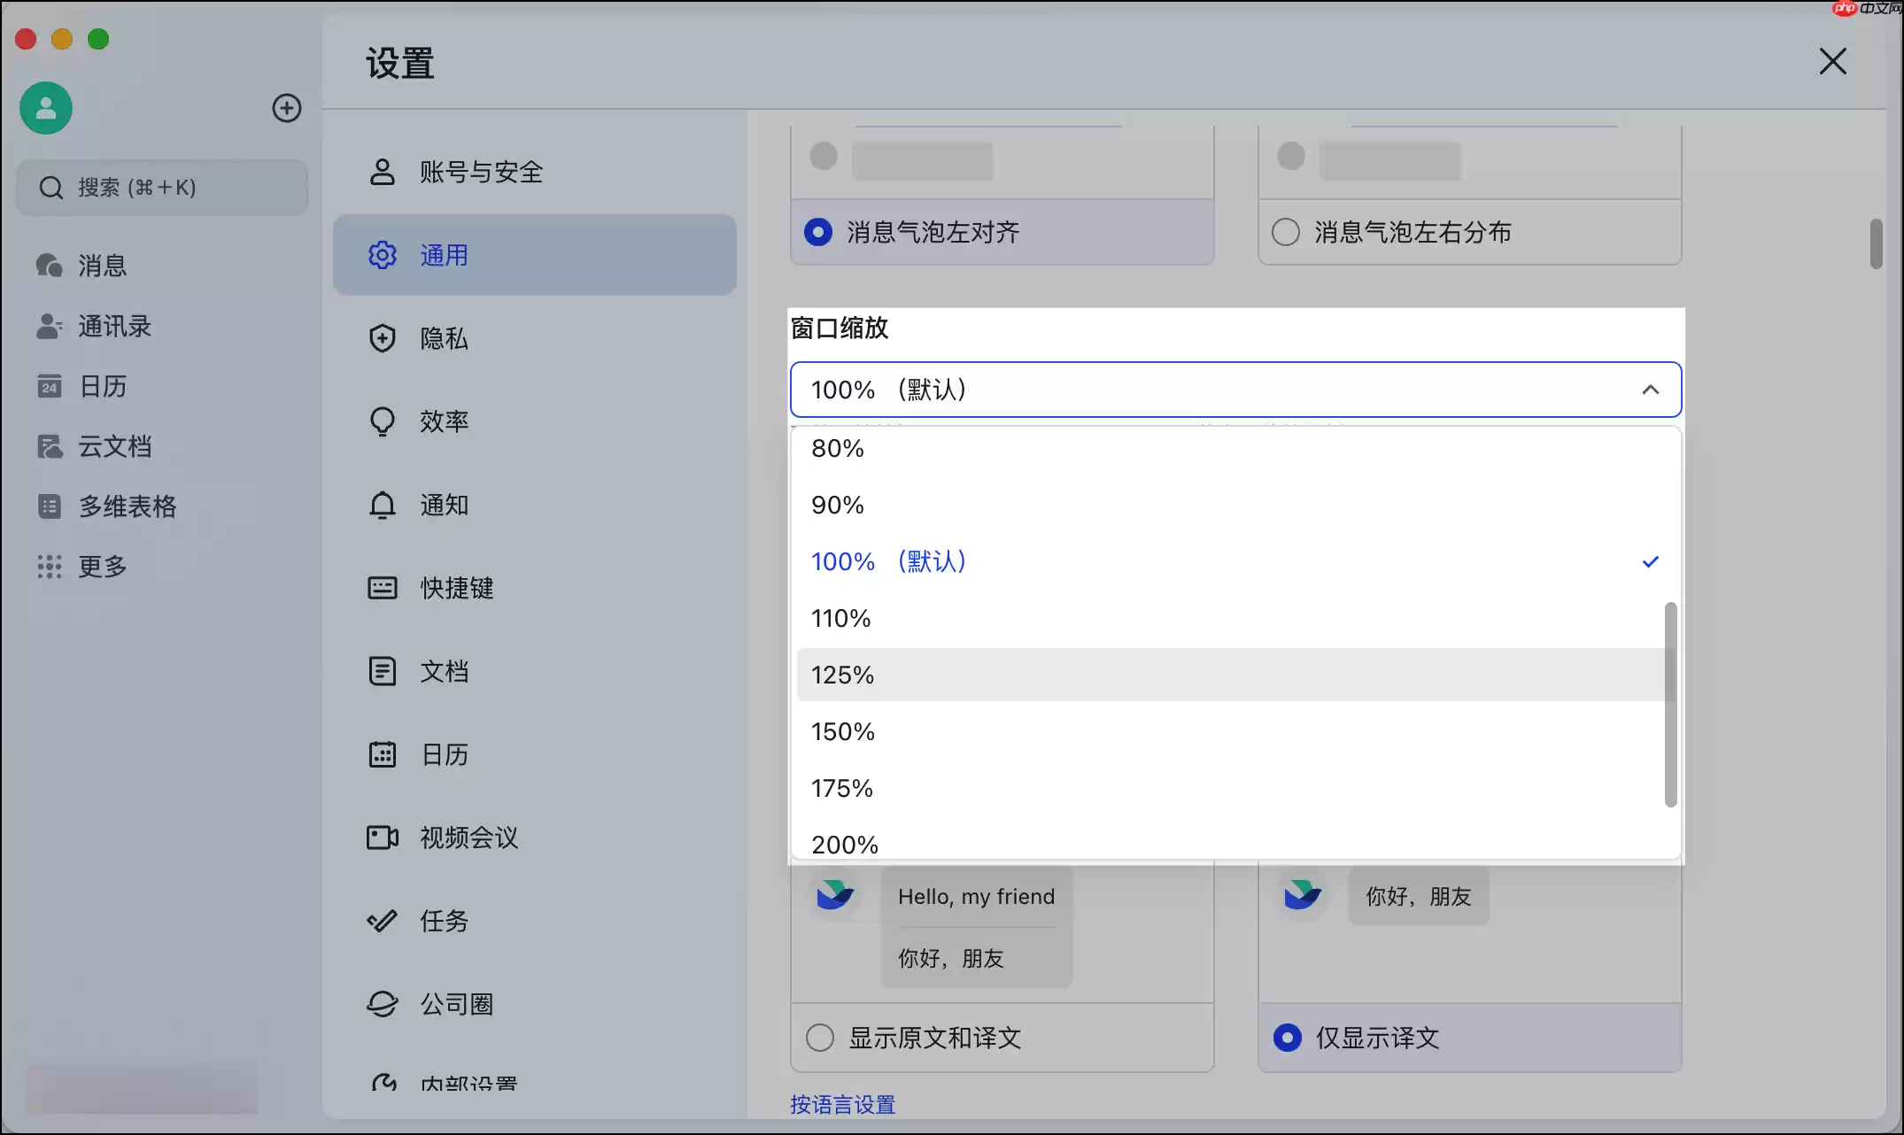Select the 云文档 cloud docs icon
Image resolution: width=1904 pixels, height=1135 pixels.
click(x=113, y=446)
